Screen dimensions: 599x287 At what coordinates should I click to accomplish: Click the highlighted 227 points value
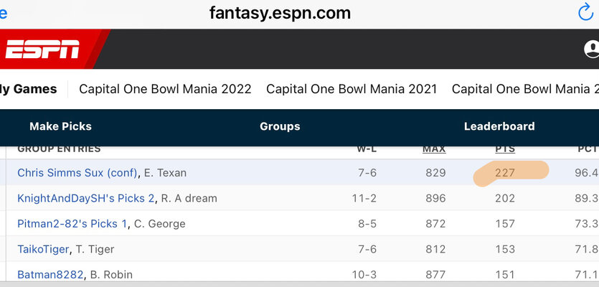click(x=505, y=173)
